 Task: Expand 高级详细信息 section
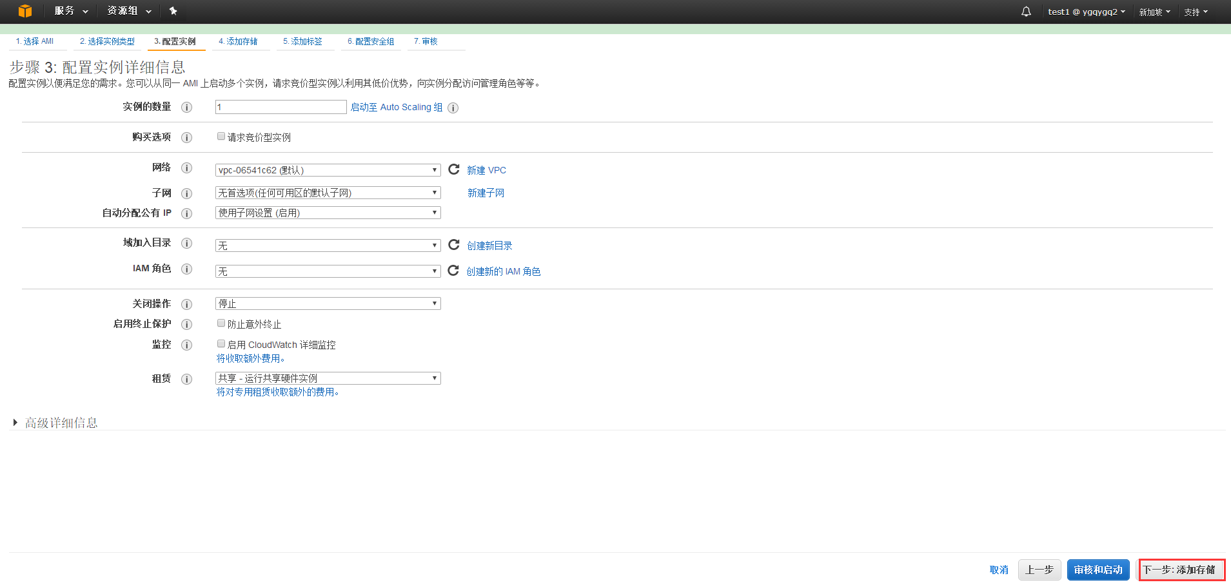point(55,423)
